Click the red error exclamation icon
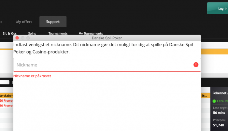The height and width of the screenshot is (131, 228). [x=196, y=65]
